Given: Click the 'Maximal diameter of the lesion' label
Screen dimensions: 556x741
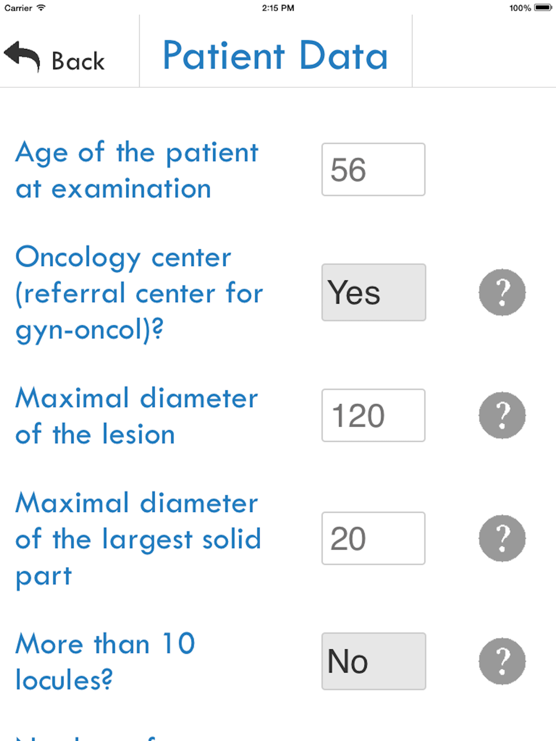Looking at the screenshot, I should [137, 416].
